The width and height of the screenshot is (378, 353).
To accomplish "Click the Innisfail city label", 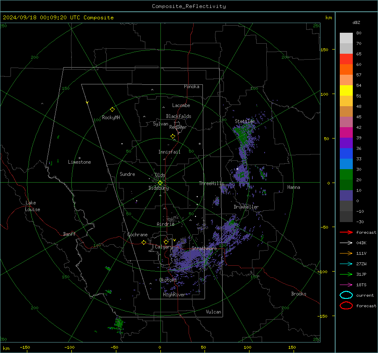I will pos(169,152).
